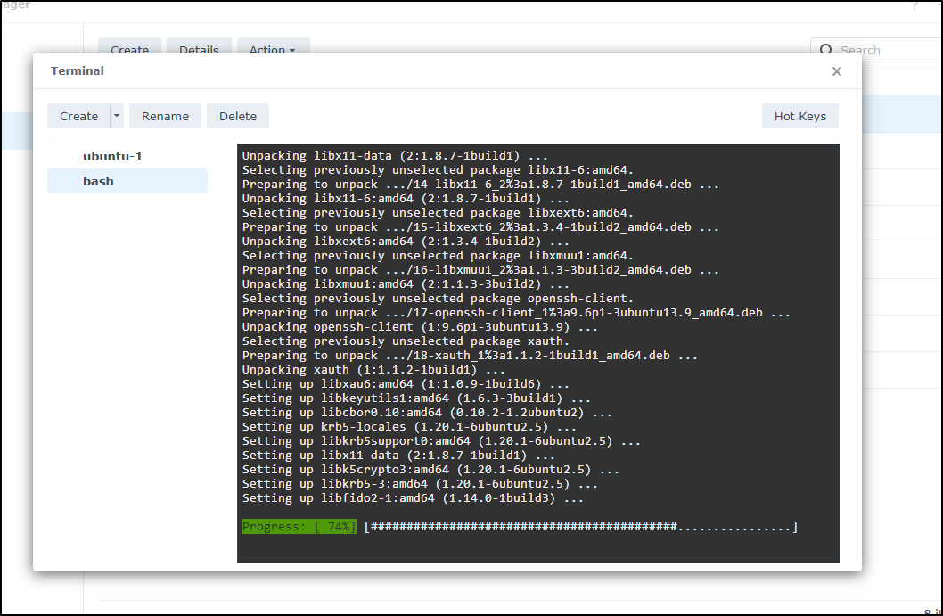This screenshot has width=943, height=616.
Task: Open the Hot Keys menu
Action: tap(799, 116)
